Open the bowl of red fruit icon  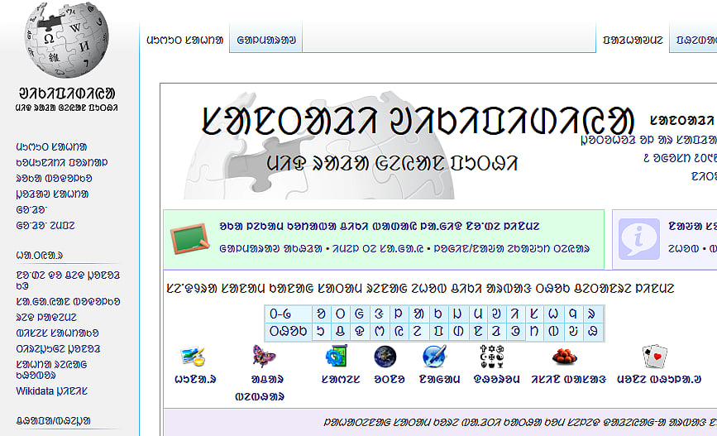pos(565,357)
